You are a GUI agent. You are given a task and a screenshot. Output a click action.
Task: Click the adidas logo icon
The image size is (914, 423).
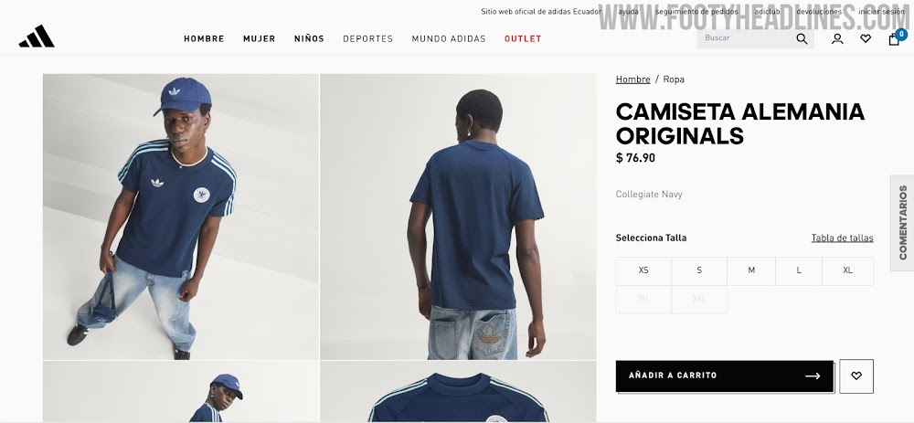click(x=37, y=37)
